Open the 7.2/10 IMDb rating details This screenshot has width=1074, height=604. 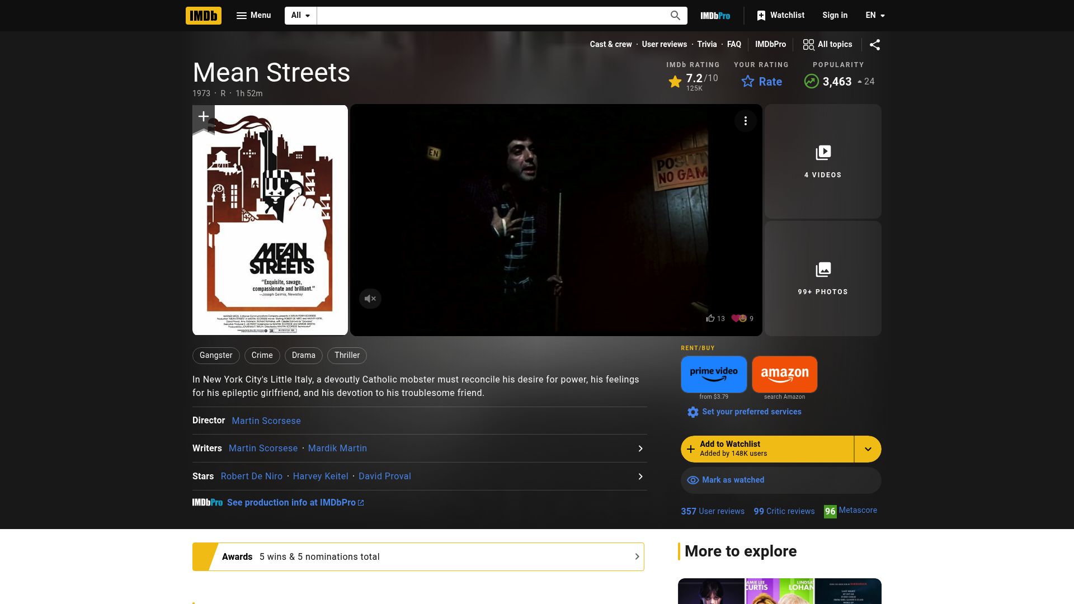click(x=693, y=82)
